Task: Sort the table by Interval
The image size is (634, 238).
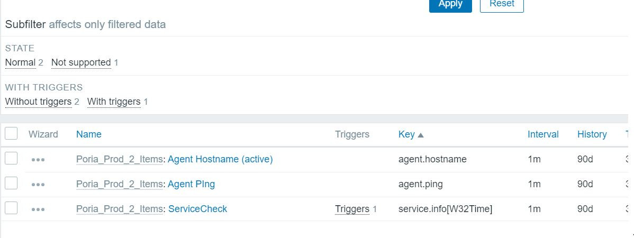Action: 543,134
